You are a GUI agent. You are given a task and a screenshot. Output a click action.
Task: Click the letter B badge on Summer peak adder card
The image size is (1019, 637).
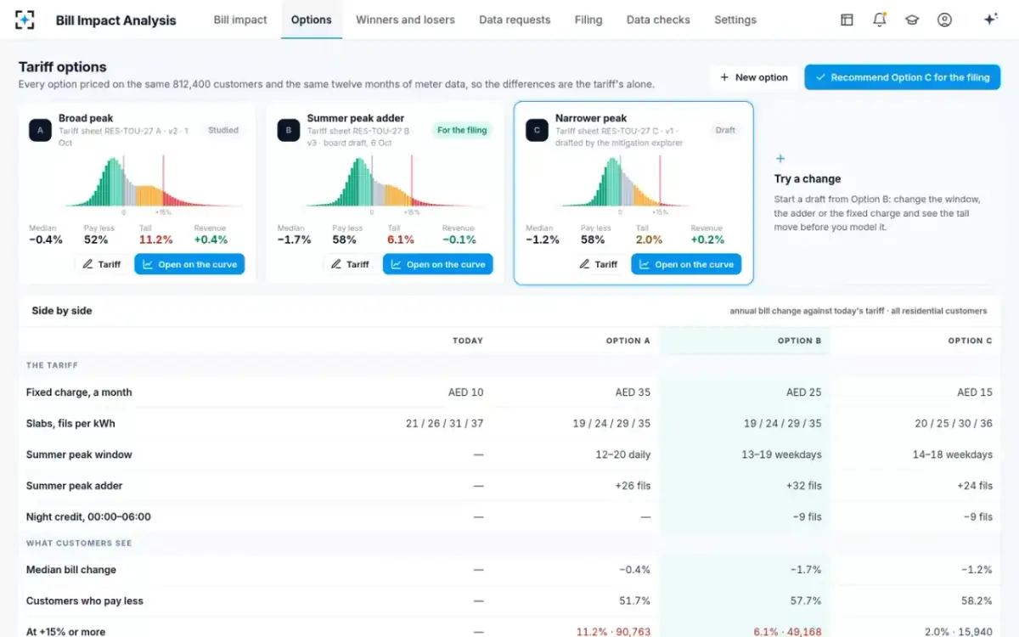click(x=289, y=130)
